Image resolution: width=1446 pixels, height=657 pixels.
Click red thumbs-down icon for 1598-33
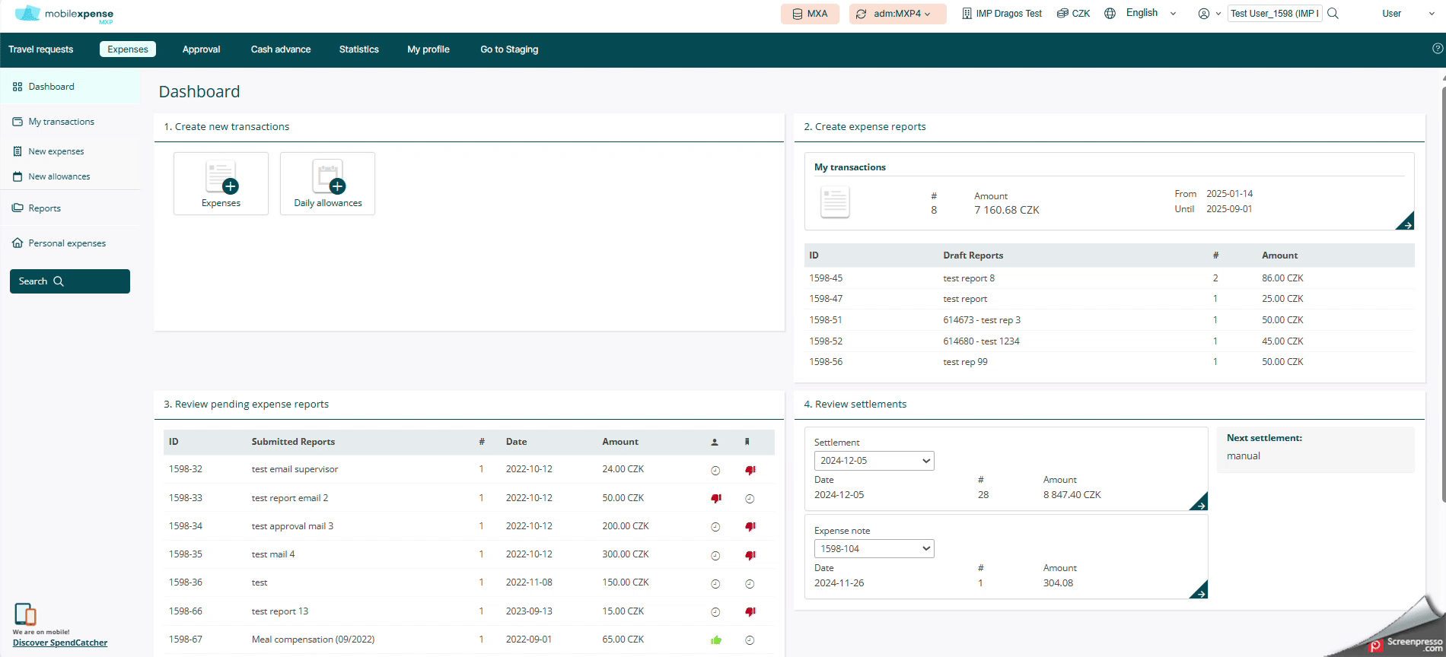(715, 499)
